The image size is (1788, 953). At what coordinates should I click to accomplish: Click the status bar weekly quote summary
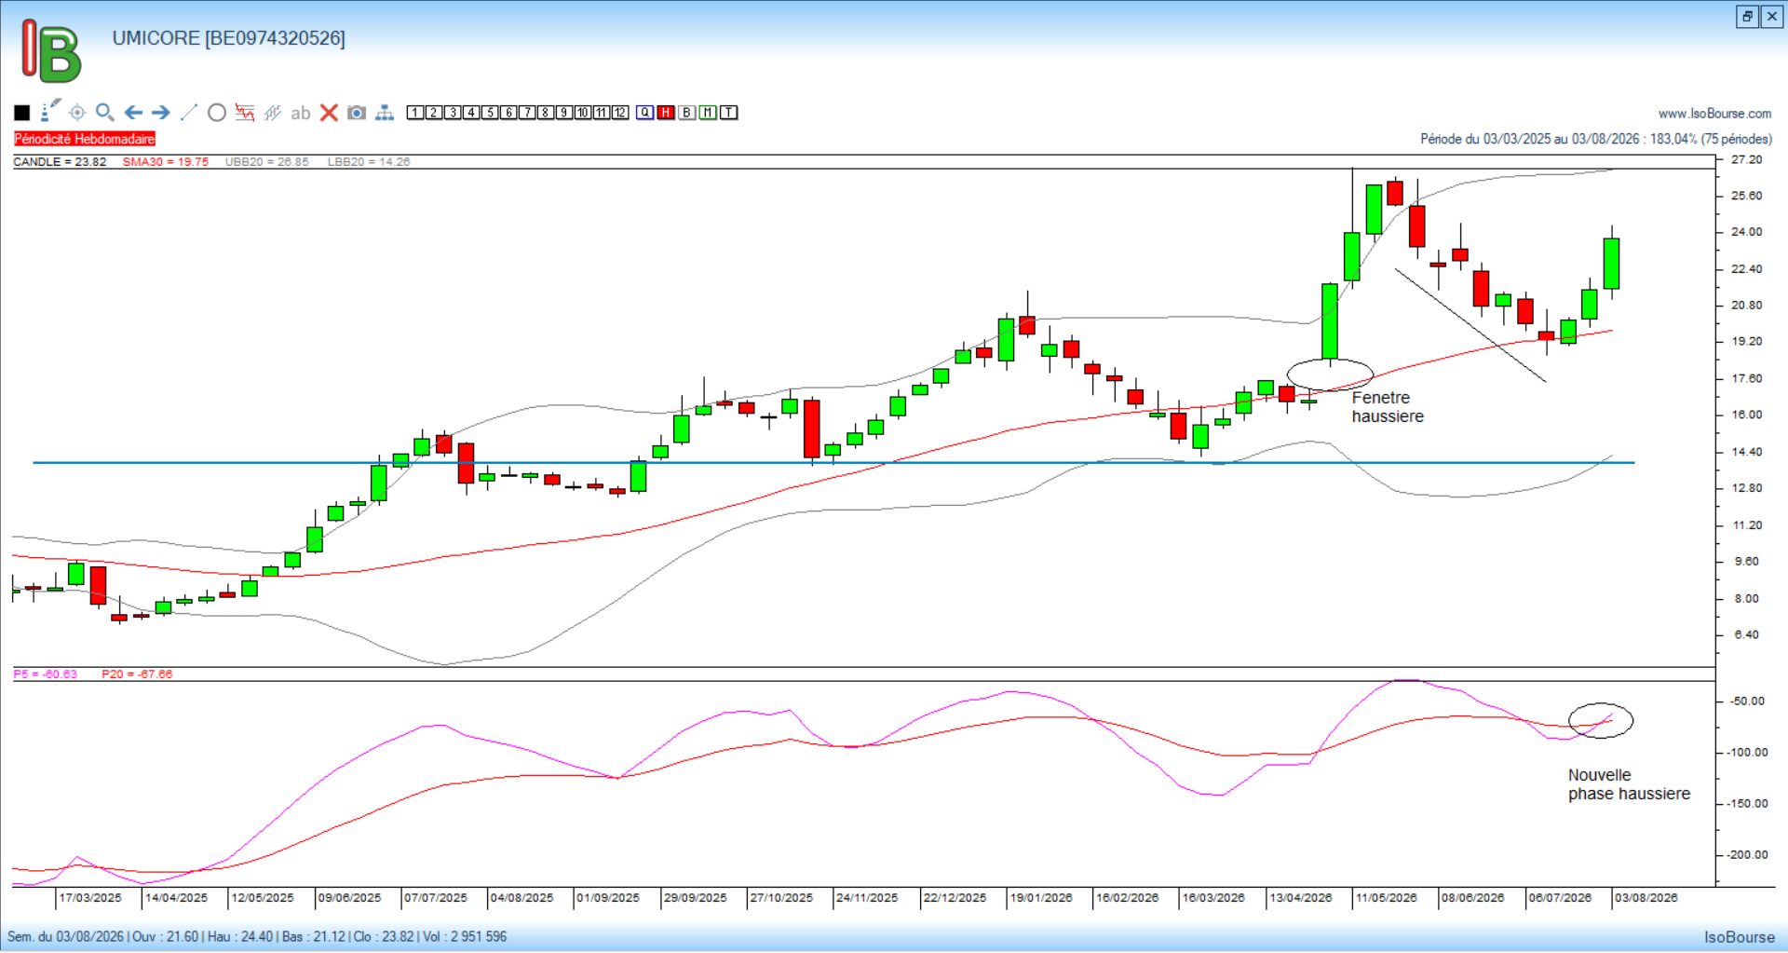pos(257,937)
